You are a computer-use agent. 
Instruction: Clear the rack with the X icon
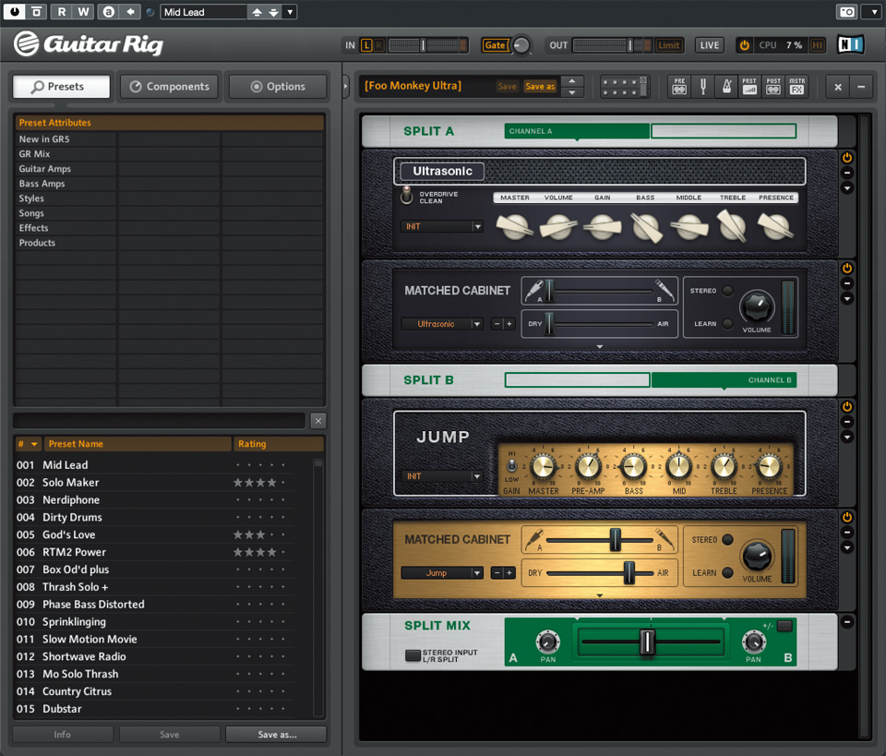coord(838,87)
